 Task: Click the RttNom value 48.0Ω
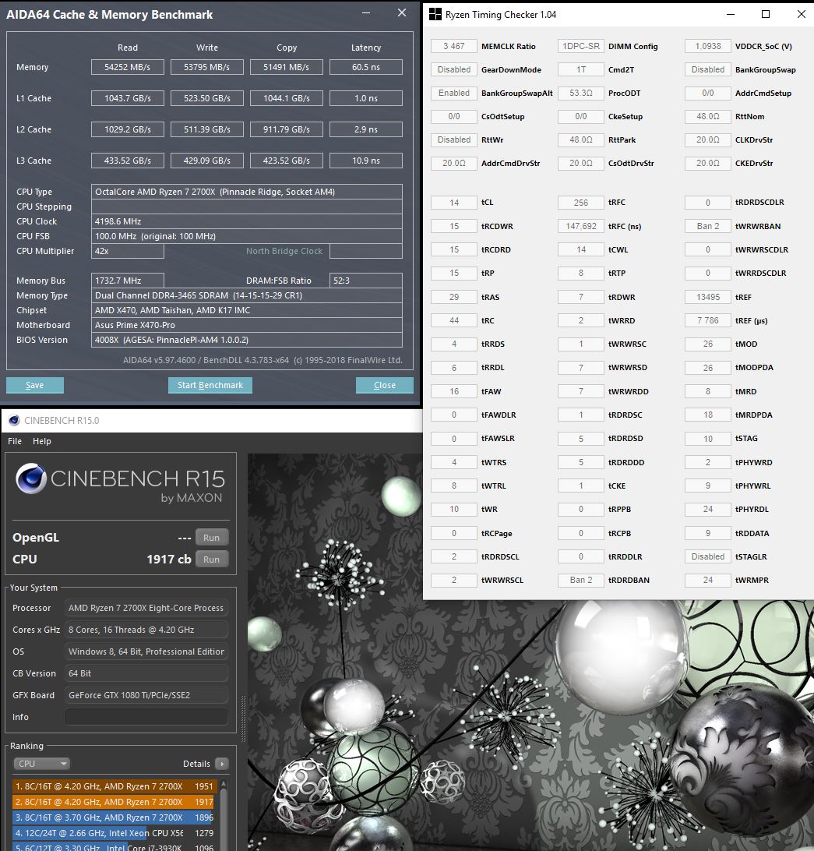click(708, 116)
